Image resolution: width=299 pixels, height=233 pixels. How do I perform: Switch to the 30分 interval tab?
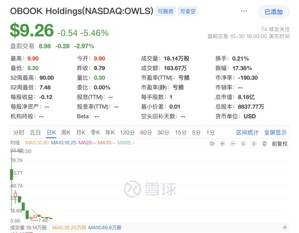pos(164,132)
